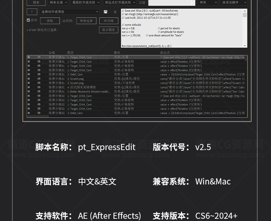The width and height of the screenshot is (271, 221).
Task: Click the ? help button
Action: coord(32,12)
